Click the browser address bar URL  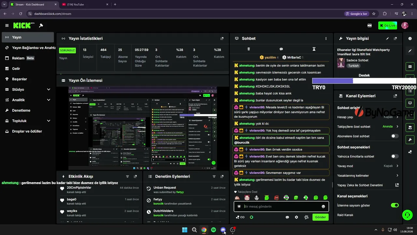pos(52,14)
